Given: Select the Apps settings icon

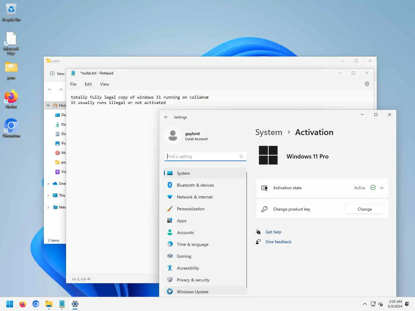Looking at the screenshot, I should (x=170, y=221).
